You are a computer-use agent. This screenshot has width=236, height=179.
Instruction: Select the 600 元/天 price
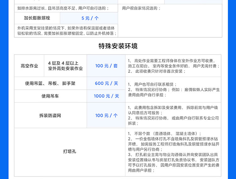[x=106, y=84]
